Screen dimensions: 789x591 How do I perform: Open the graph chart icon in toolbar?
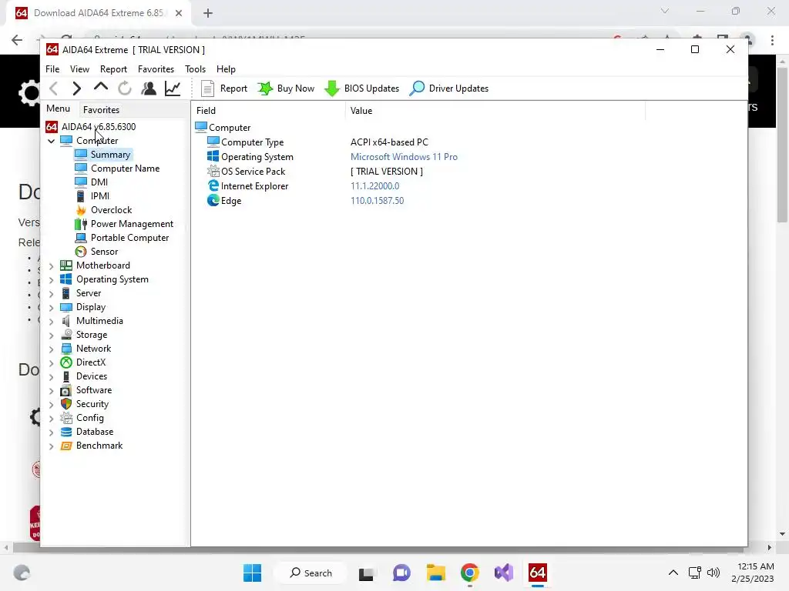coord(173,88)
